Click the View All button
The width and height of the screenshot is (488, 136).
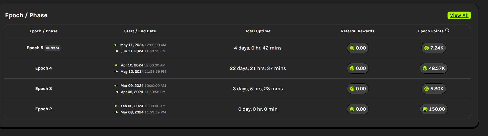[x=459, y=15]
